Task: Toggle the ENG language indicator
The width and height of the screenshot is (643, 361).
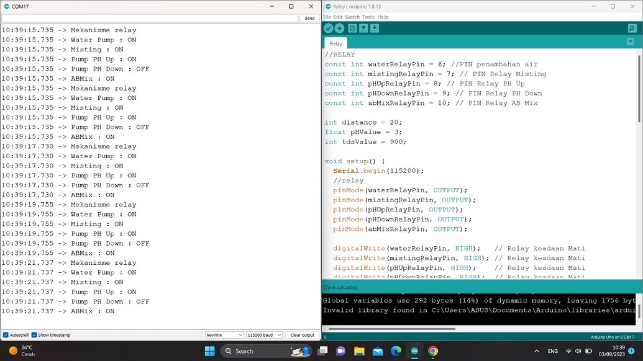Action: pos(552,350)
